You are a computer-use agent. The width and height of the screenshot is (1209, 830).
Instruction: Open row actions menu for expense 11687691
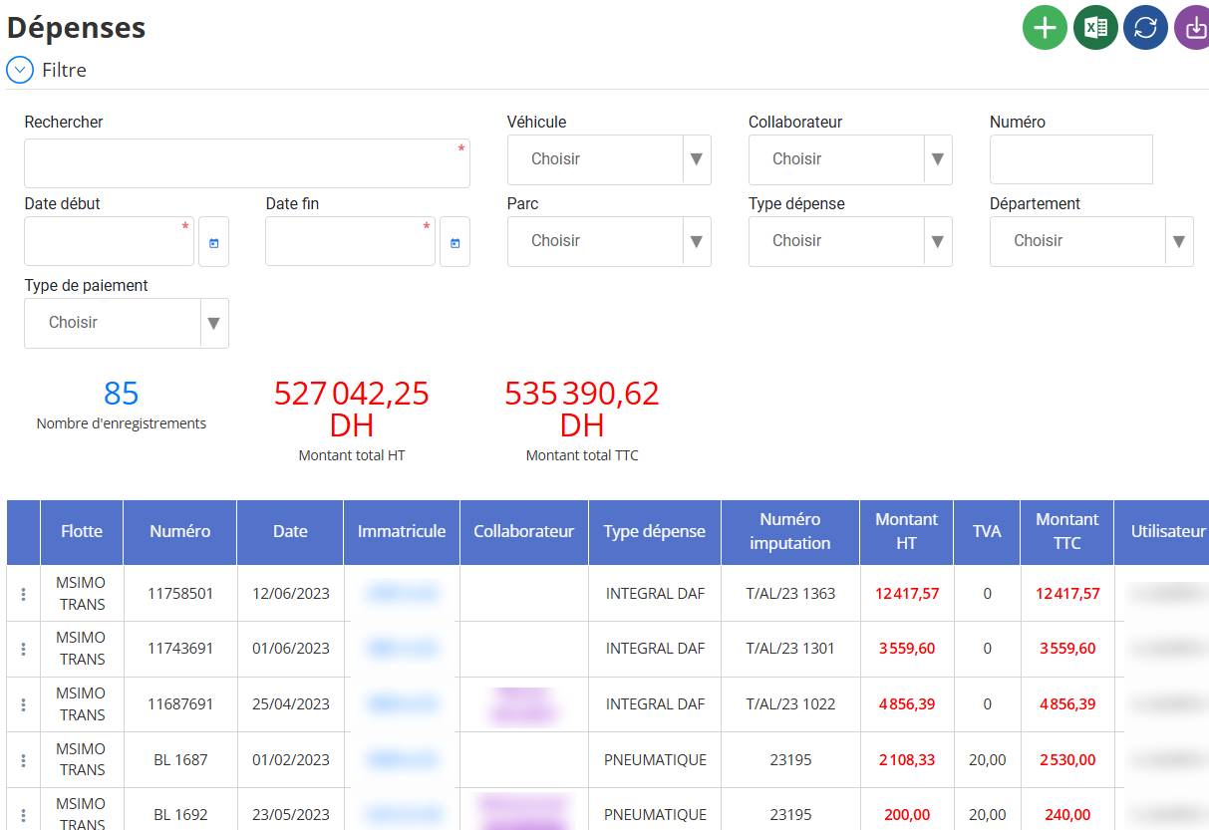[x=23, y=704]
